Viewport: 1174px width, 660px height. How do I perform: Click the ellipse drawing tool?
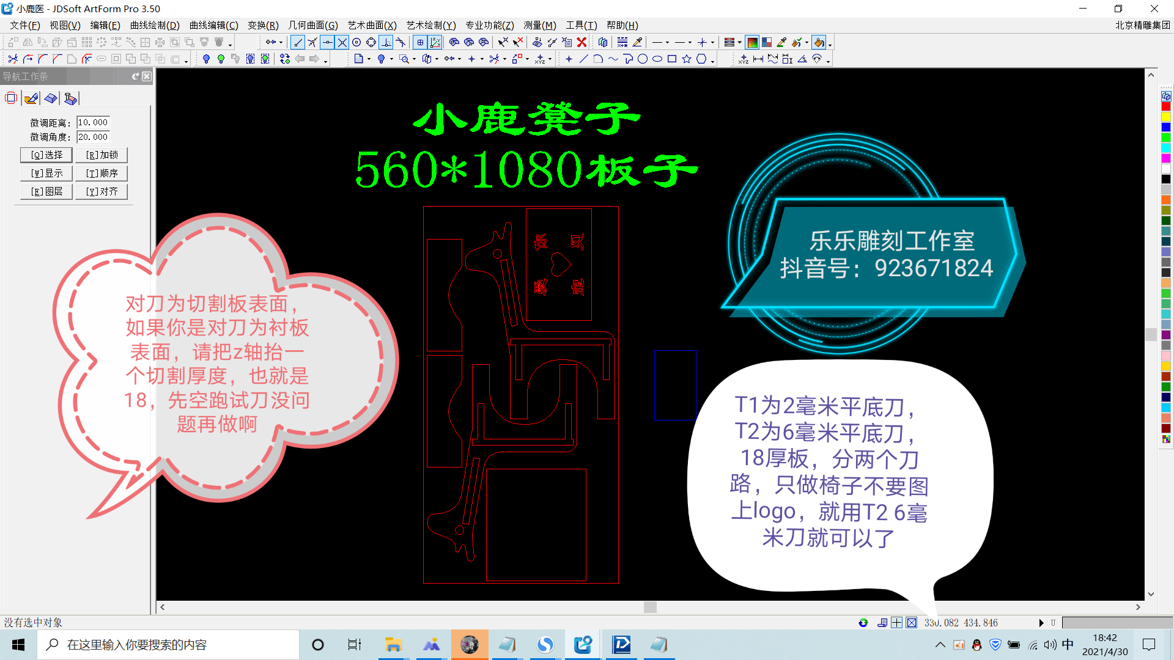click(657, 59)
